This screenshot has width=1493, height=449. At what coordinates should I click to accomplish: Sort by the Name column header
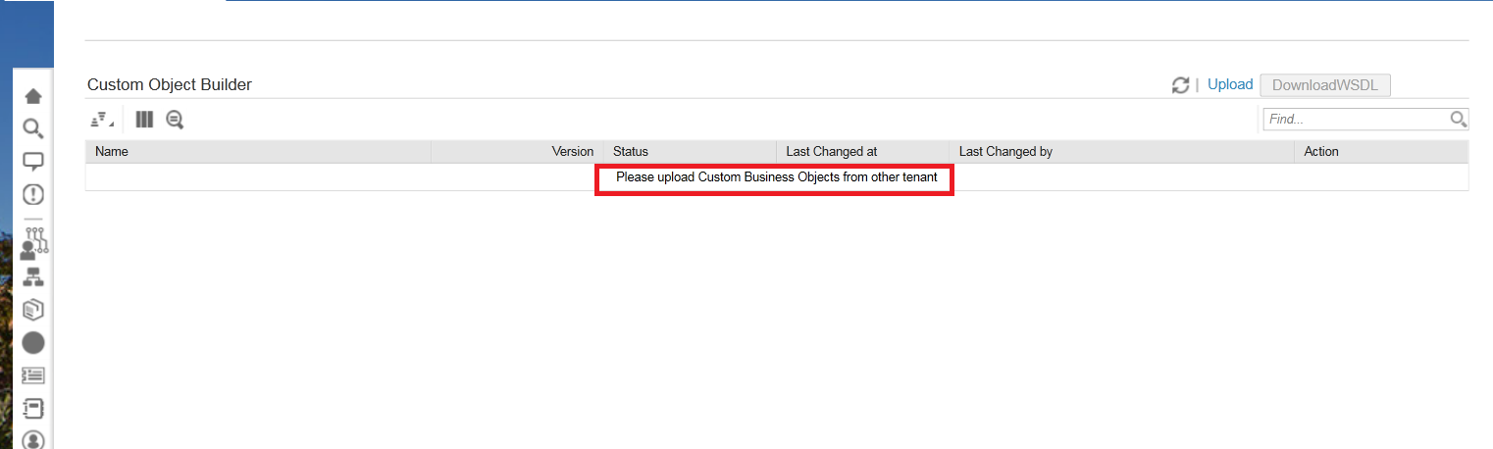click(258, 152)
